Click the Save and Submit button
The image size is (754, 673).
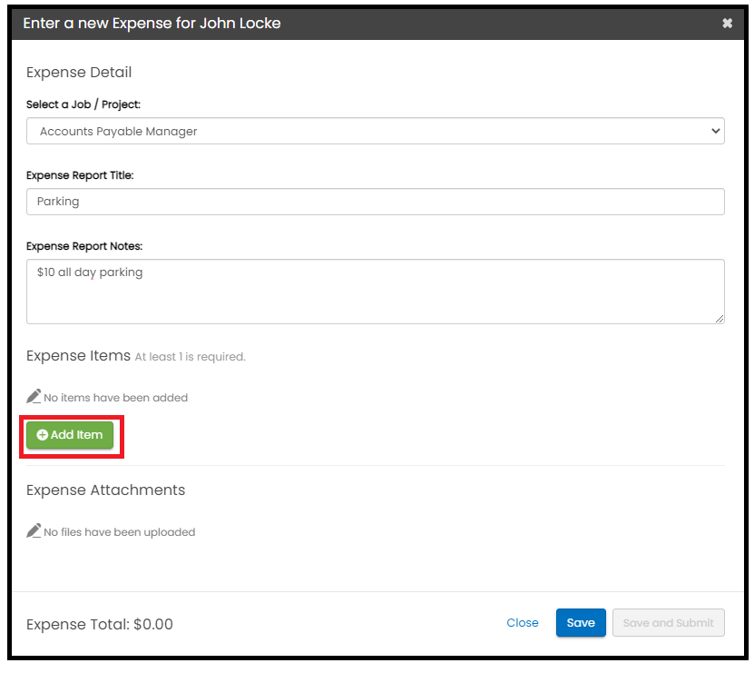[x=669, y=622]
